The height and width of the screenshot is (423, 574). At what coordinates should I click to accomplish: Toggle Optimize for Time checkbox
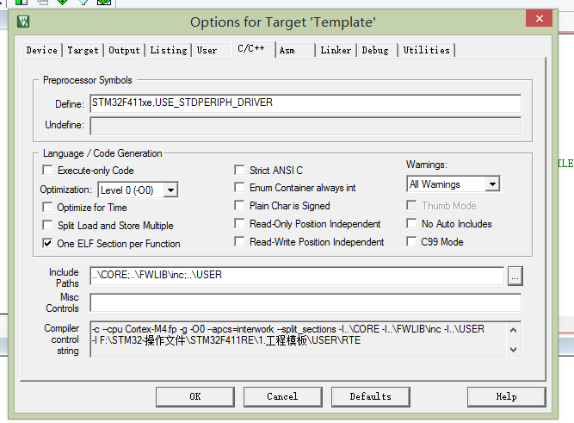tap(47, 207)
